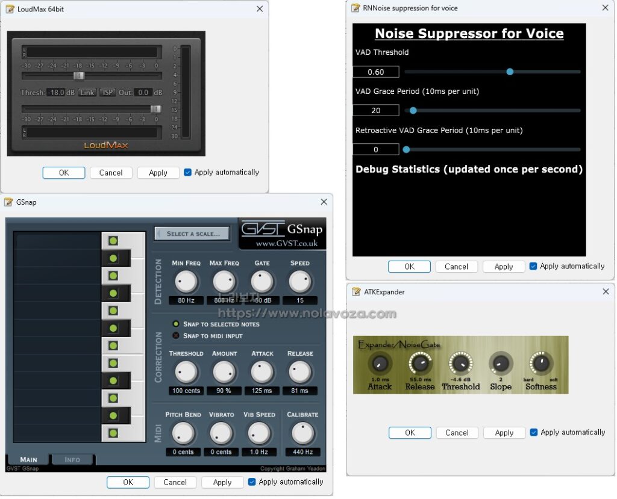Click the www.GVST.co.uk link in GSnap
This screenshot has width=617, height=499.
click(x=286, y=243)
